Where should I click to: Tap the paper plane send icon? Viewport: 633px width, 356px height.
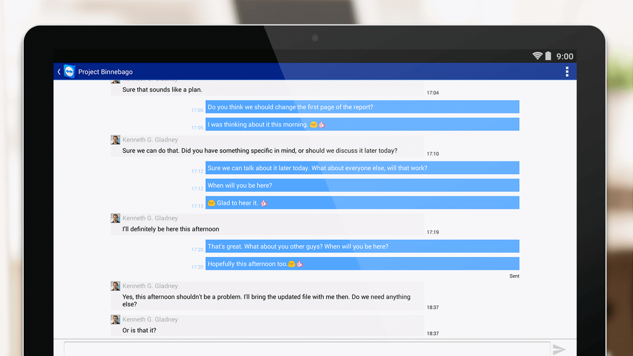559,350
